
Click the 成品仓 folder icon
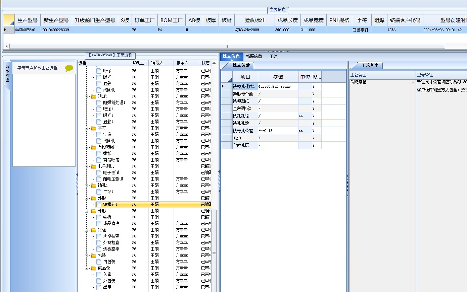(93, 268)
